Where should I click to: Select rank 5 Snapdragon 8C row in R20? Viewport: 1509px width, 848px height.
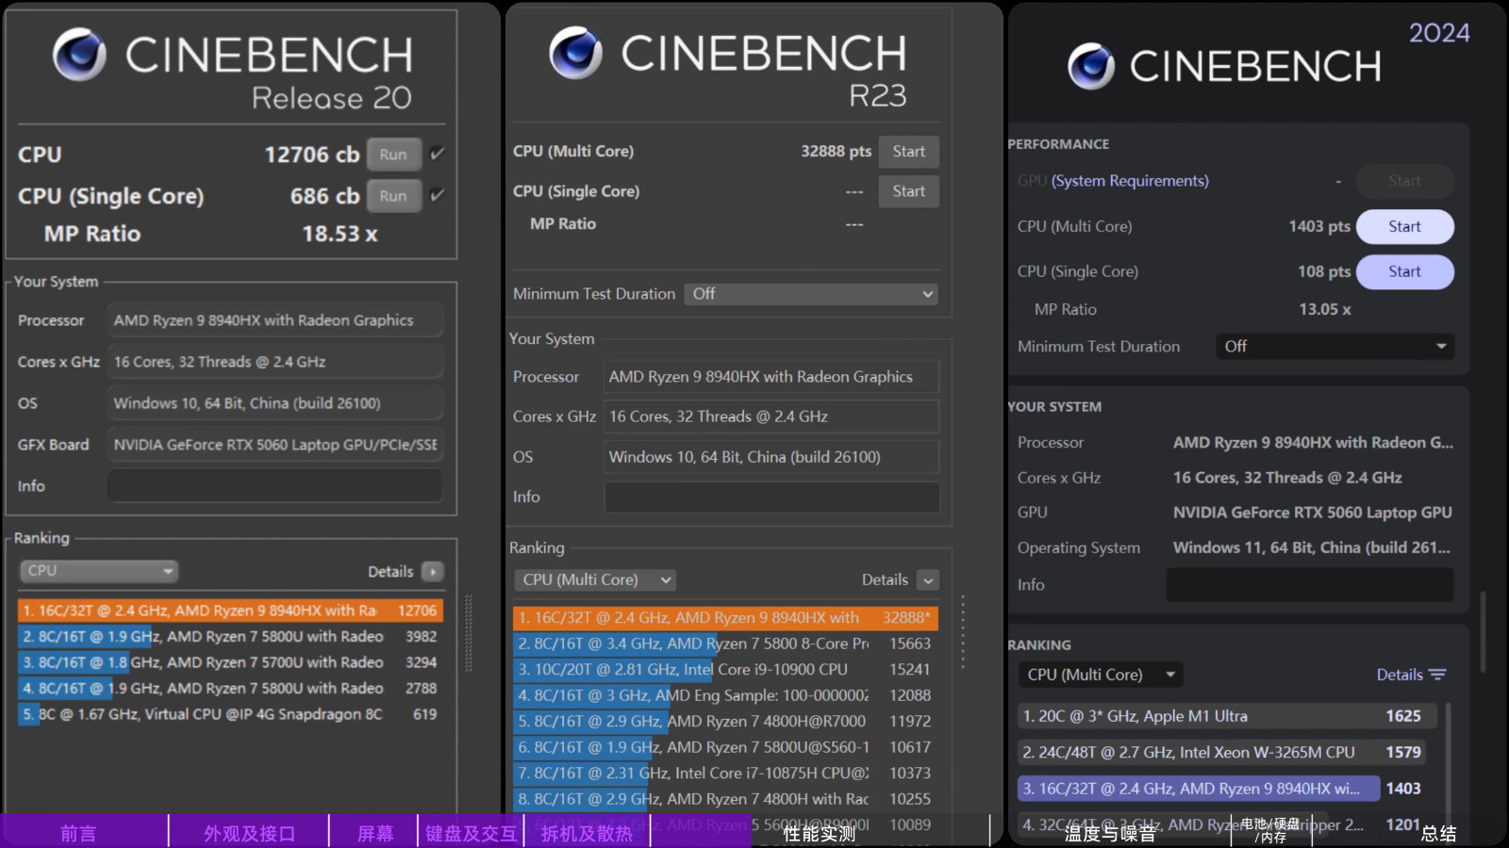230,714
